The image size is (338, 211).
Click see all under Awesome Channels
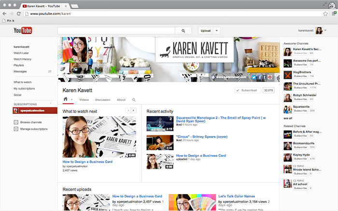point(288,119)
